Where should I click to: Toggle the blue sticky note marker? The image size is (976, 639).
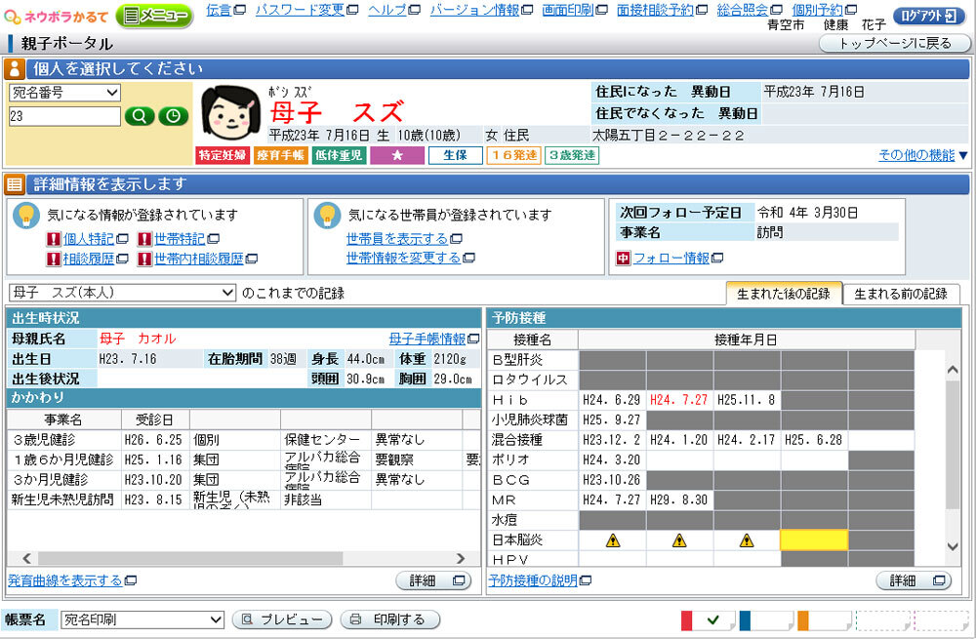pos(765,619)
